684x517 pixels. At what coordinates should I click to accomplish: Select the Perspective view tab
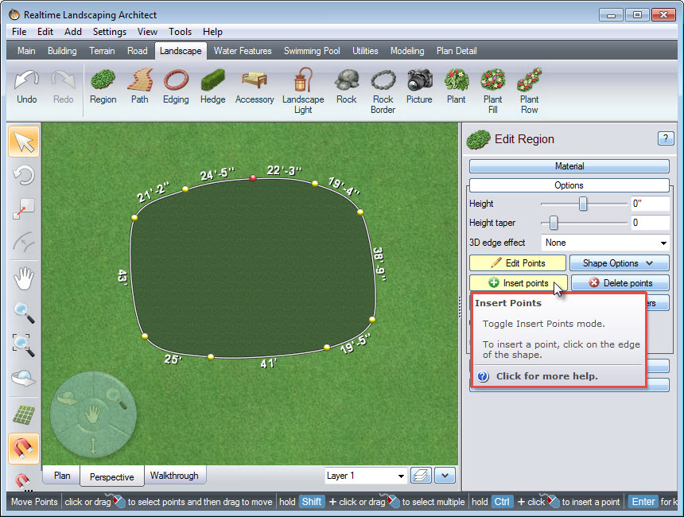coord(112,476)
